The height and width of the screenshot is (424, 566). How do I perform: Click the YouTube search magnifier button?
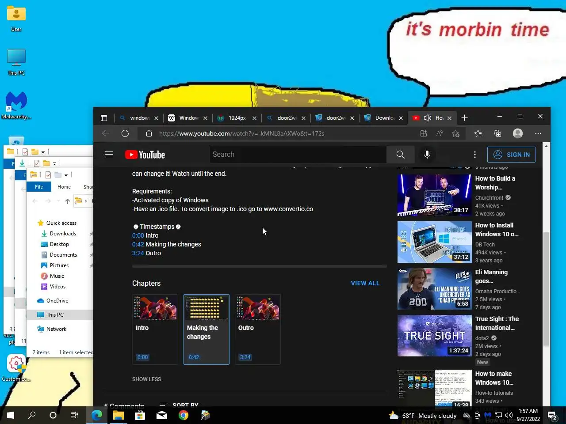400,155
